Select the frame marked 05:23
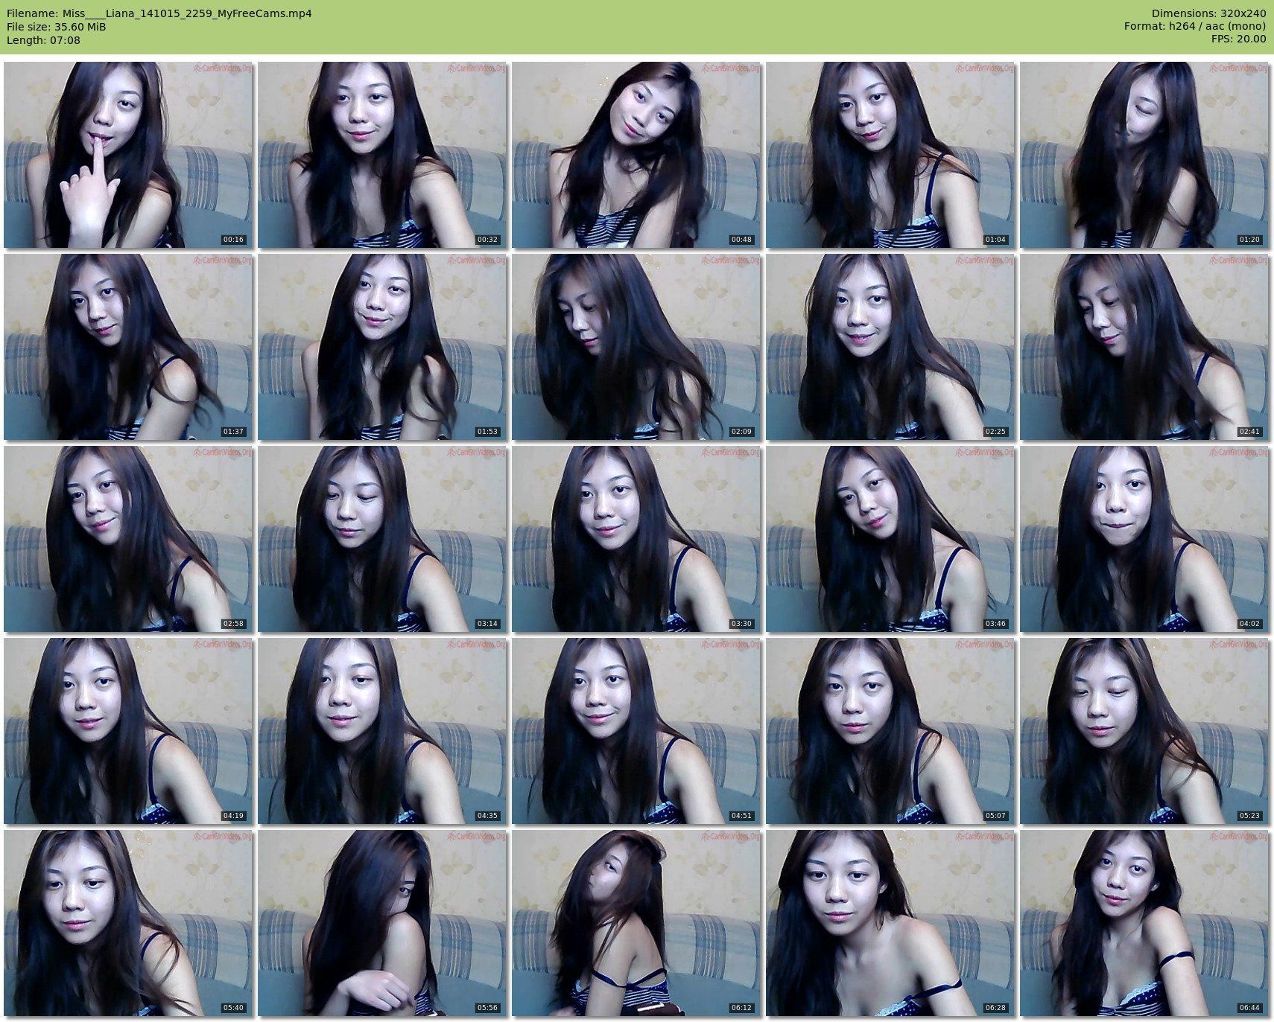Screen dimensions: 1274x1022 (1144, 731)
